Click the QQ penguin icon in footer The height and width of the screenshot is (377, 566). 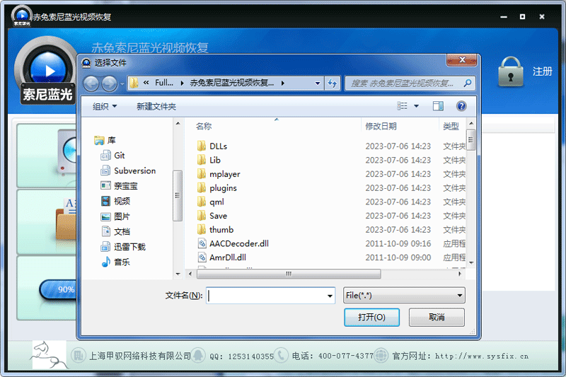tap(198, 355)
